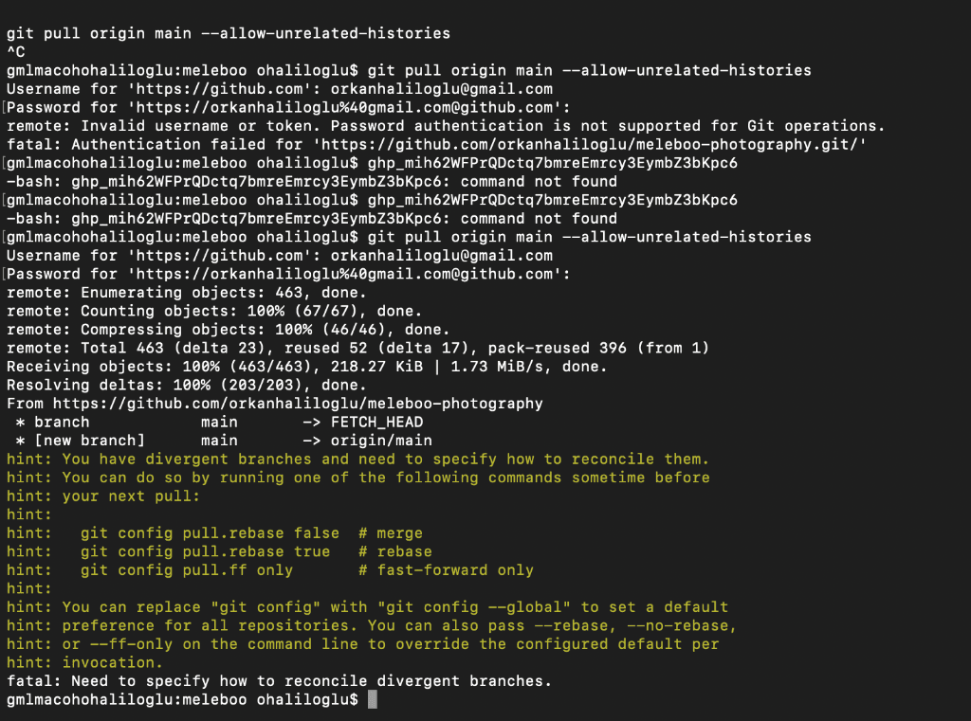Viewport: 971px width, 721px height.
Task: Click the ^C interrupt line
Action: coord(16,52)
